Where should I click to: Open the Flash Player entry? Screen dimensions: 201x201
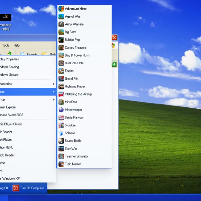coord(28,140)
